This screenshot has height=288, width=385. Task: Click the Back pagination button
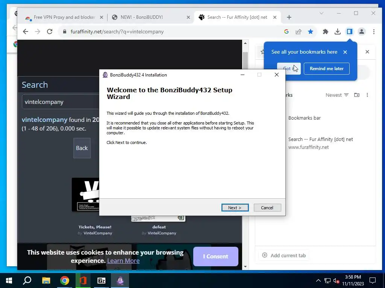tap(82, 148)
